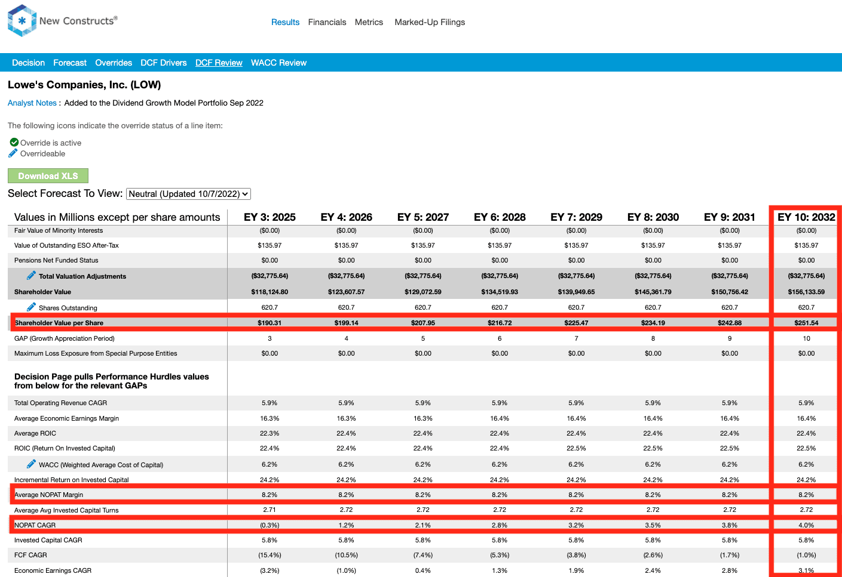
Task: Click Average Economic Earnings Margin label
Action: pyautogui.click(x=66, y=418)
